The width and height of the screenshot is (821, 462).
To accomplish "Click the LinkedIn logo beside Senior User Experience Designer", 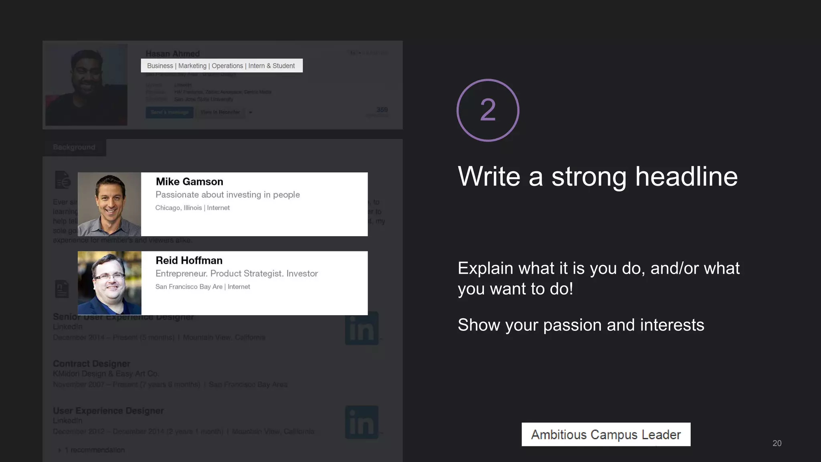I will click(x=362, y=328).
